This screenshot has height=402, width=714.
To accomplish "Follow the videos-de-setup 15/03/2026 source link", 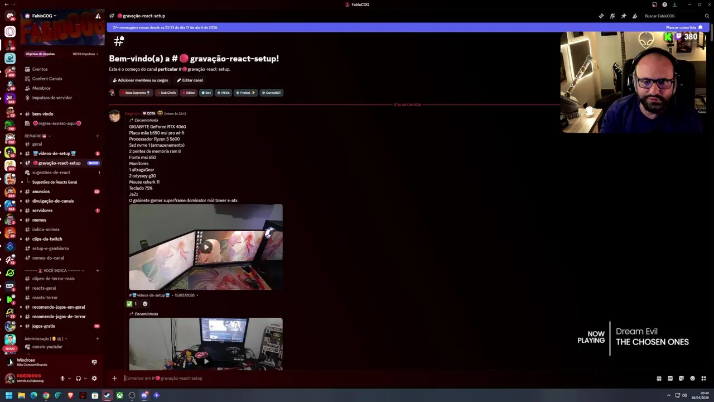I will point(163,295).
